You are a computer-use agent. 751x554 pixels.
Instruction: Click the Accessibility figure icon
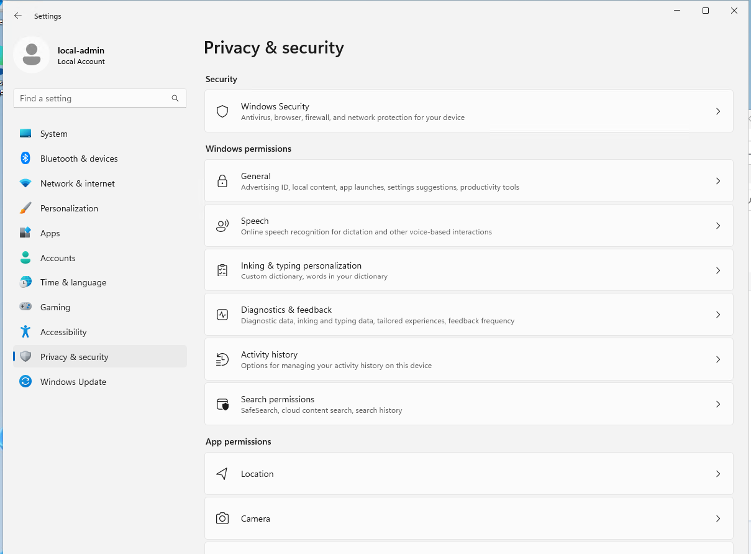[x=25, y=331]
